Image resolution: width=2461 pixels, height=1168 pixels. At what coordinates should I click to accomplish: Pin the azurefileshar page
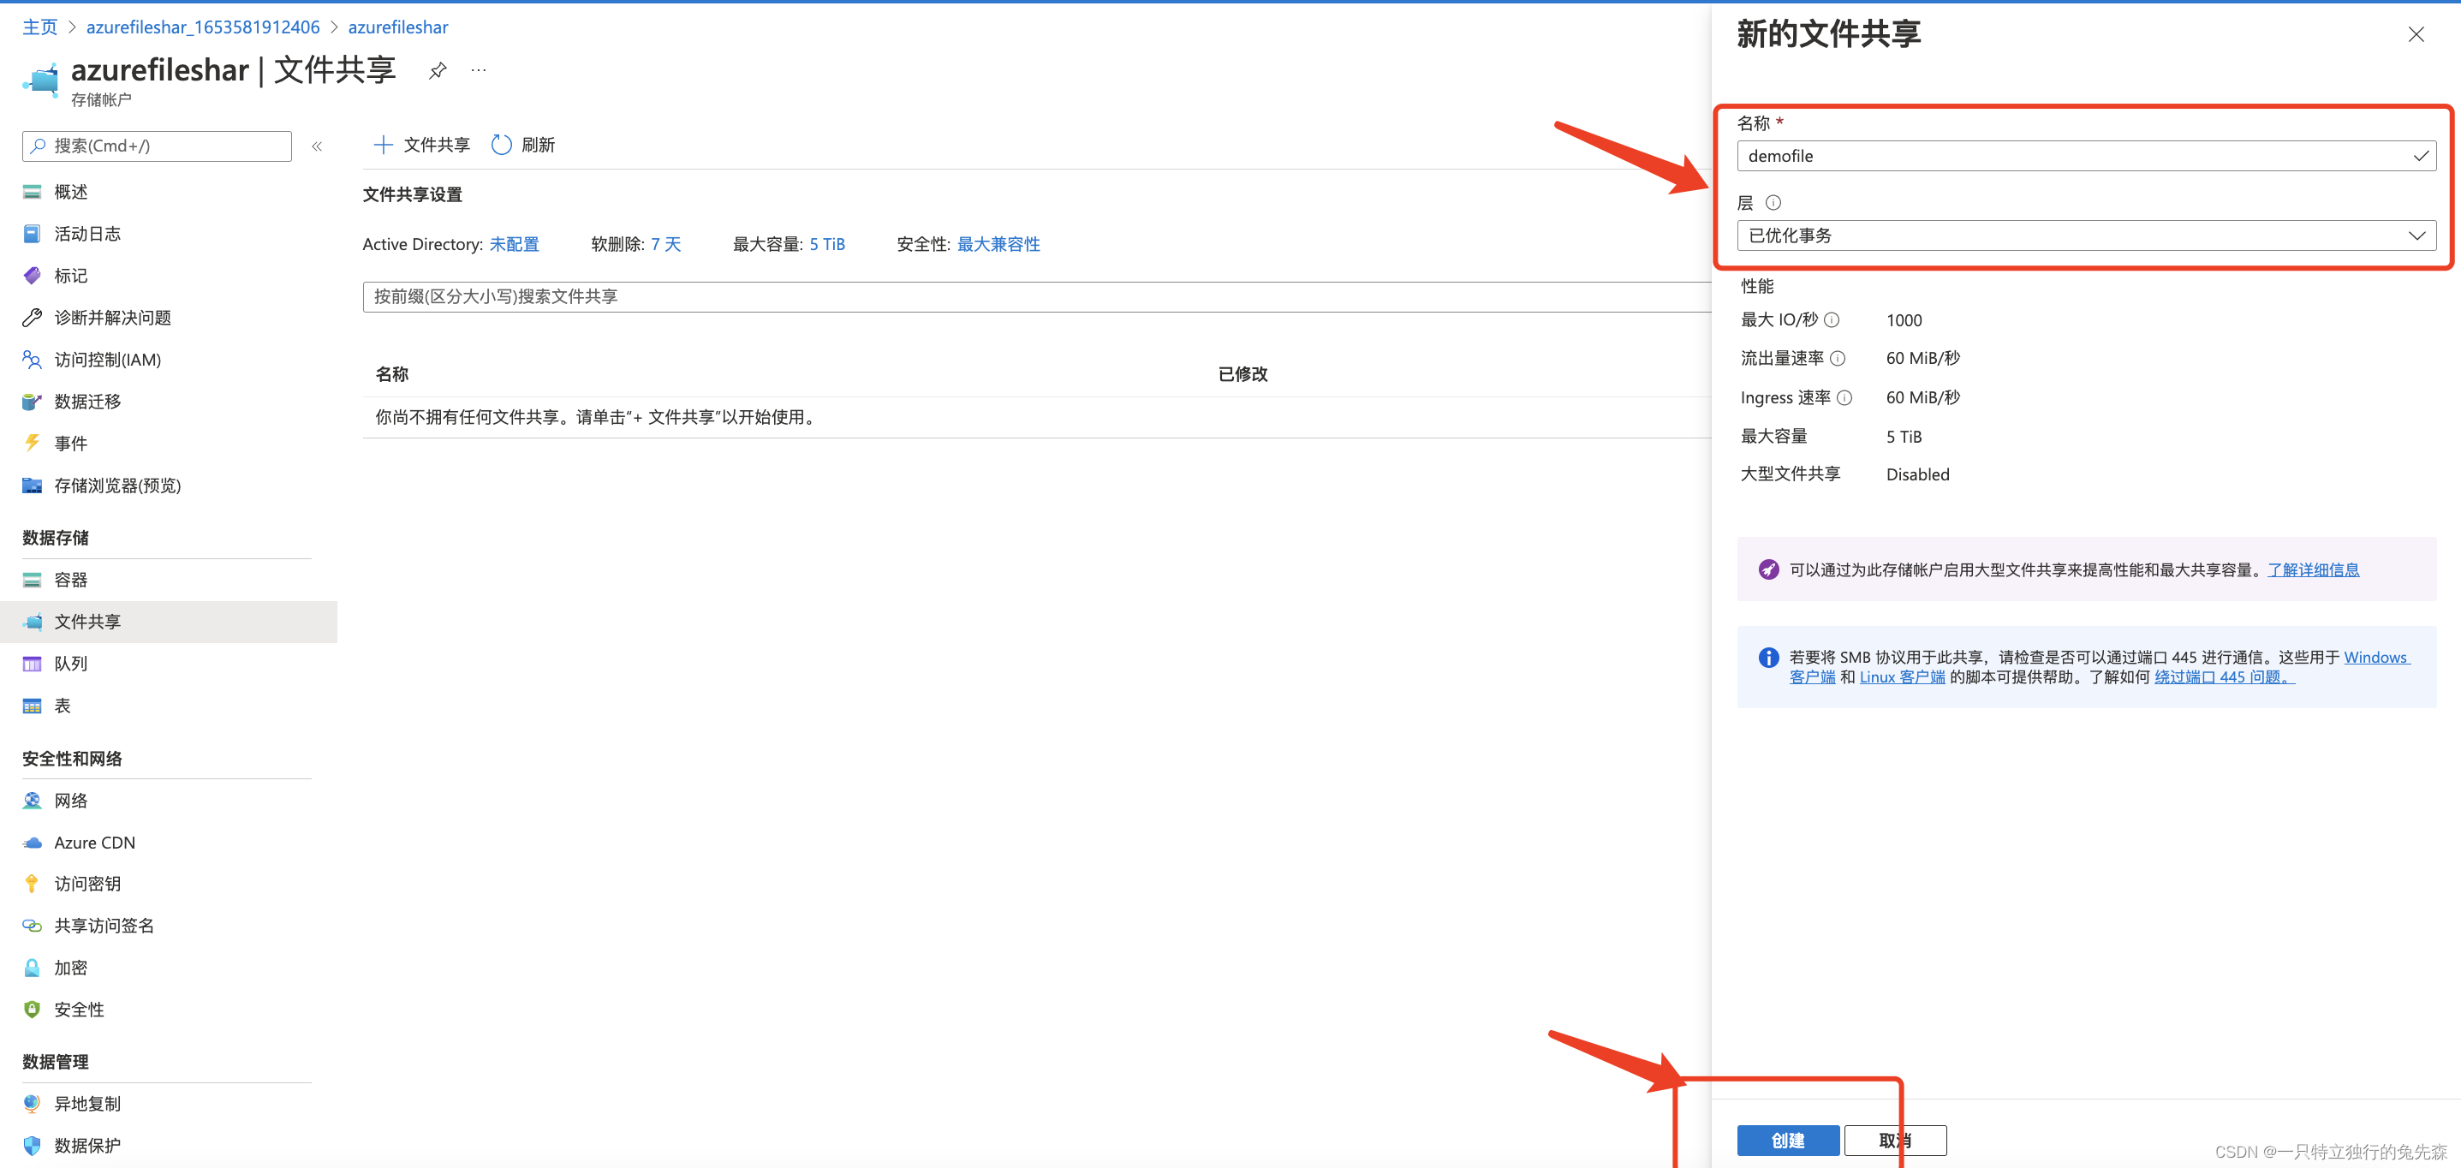(x=437, y=71)
